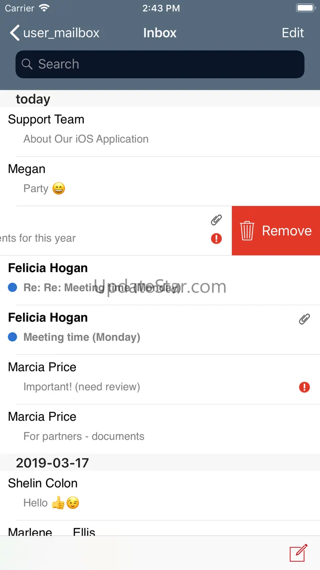Viewport: 320px width, 570px height.
Task: Focus the Search field
Action: tap(164, 64)
